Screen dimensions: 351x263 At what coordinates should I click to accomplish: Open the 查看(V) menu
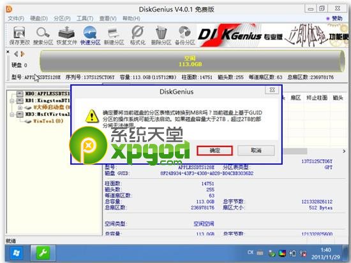coord(108,18)
